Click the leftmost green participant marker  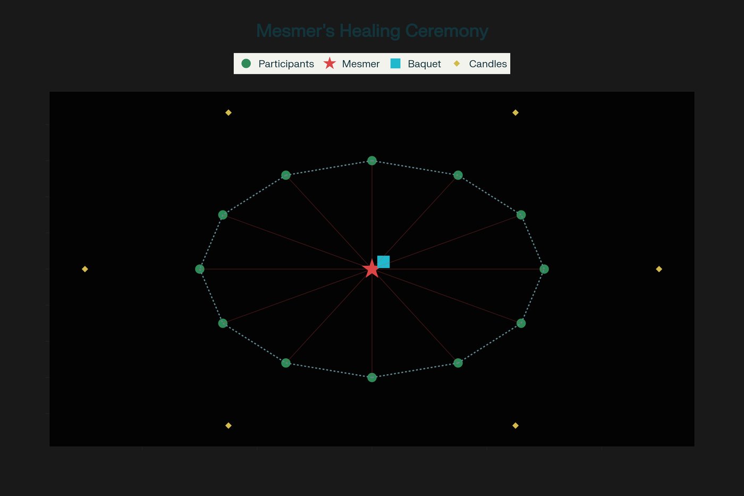tap(200, 269)
